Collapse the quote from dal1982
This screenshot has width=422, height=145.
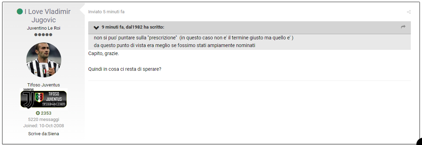96,27
